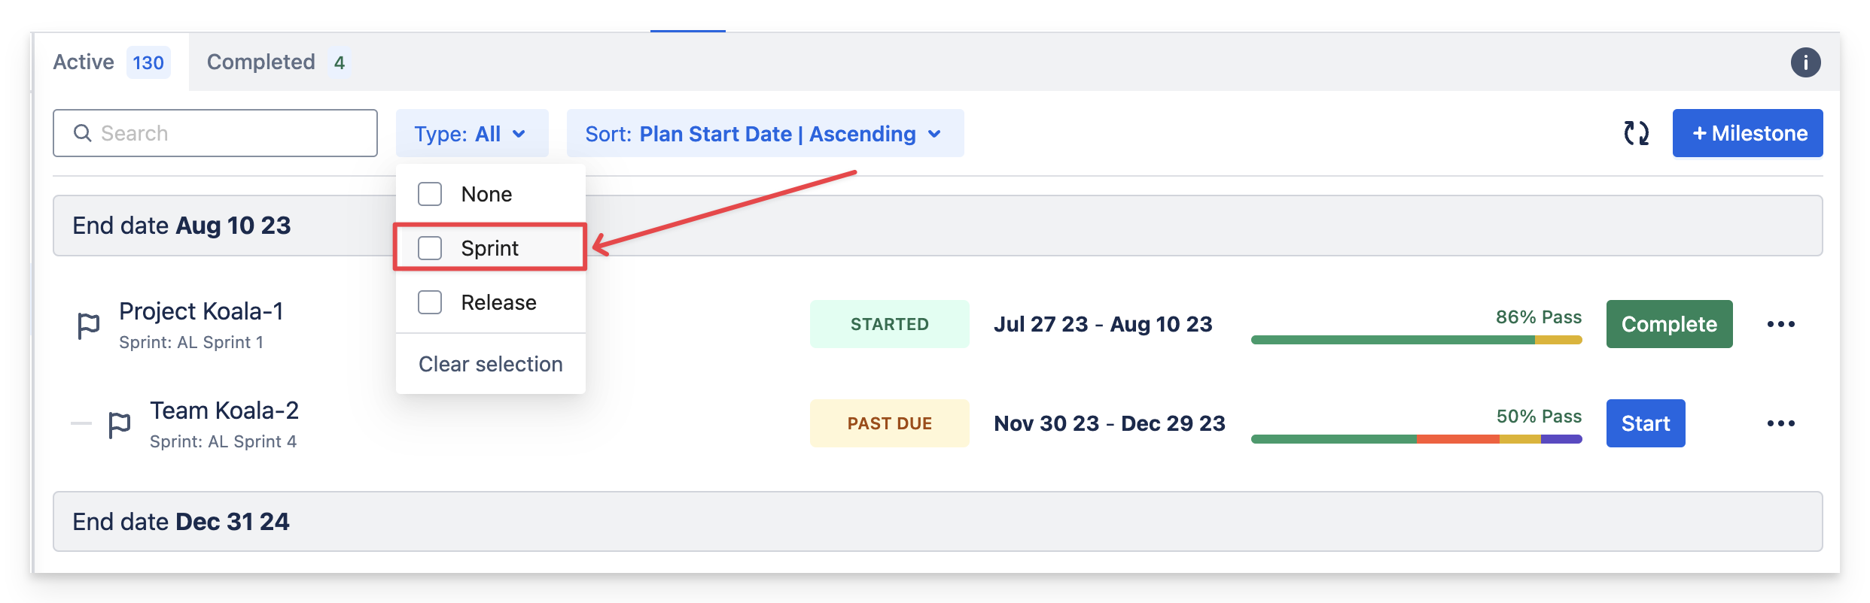Click the search magnifier icon

82,133
